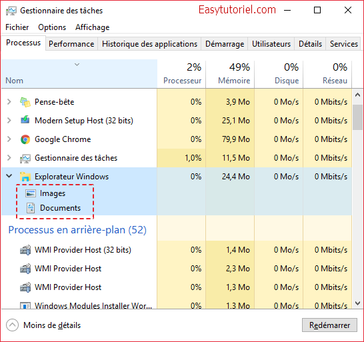Click the Gestionnaire des tâches row icon
This screenshot has height=342, width=364.
point(25,159)
